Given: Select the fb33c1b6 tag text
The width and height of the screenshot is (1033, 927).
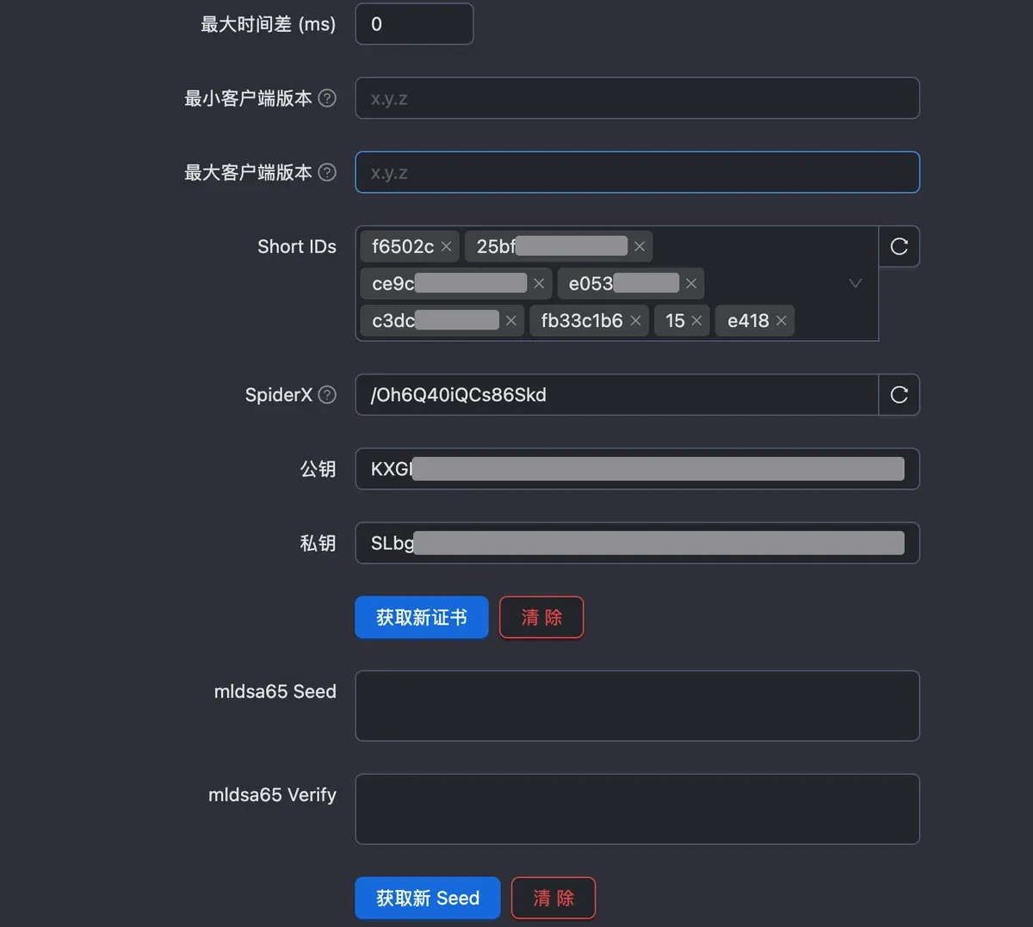Looking at the screenshot, I should [x=582, y=321].
